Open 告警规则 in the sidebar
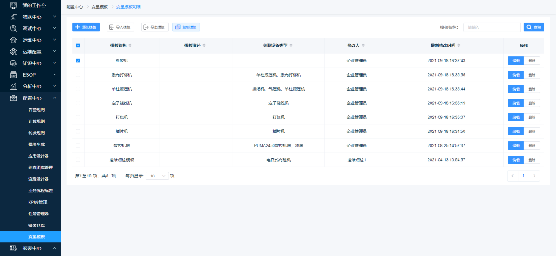The image size is (556, 256). click(x=36, y=109)
